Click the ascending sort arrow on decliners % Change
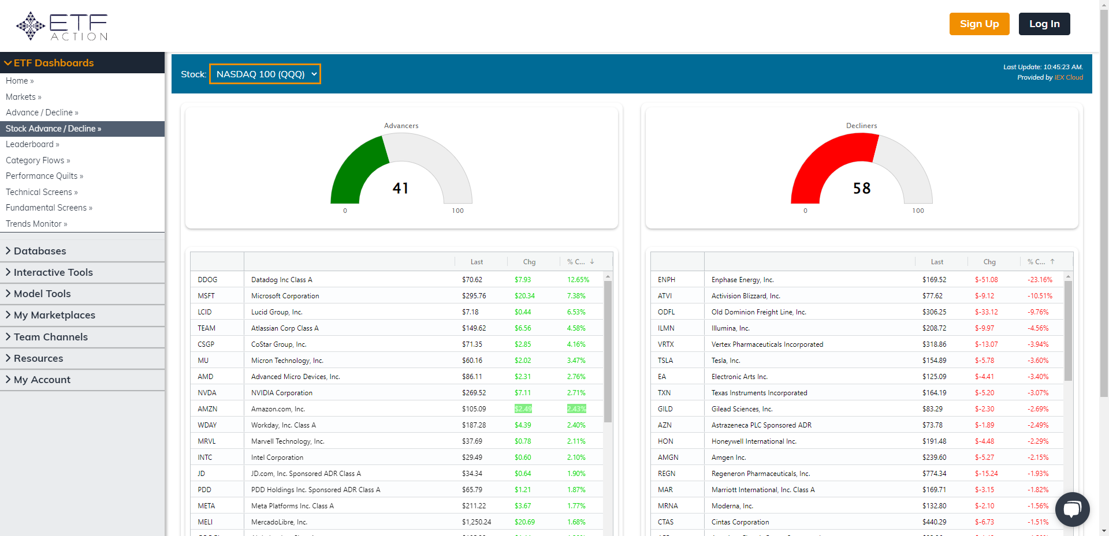This screenshot has height=536, width=1109. pos(1052,261)
